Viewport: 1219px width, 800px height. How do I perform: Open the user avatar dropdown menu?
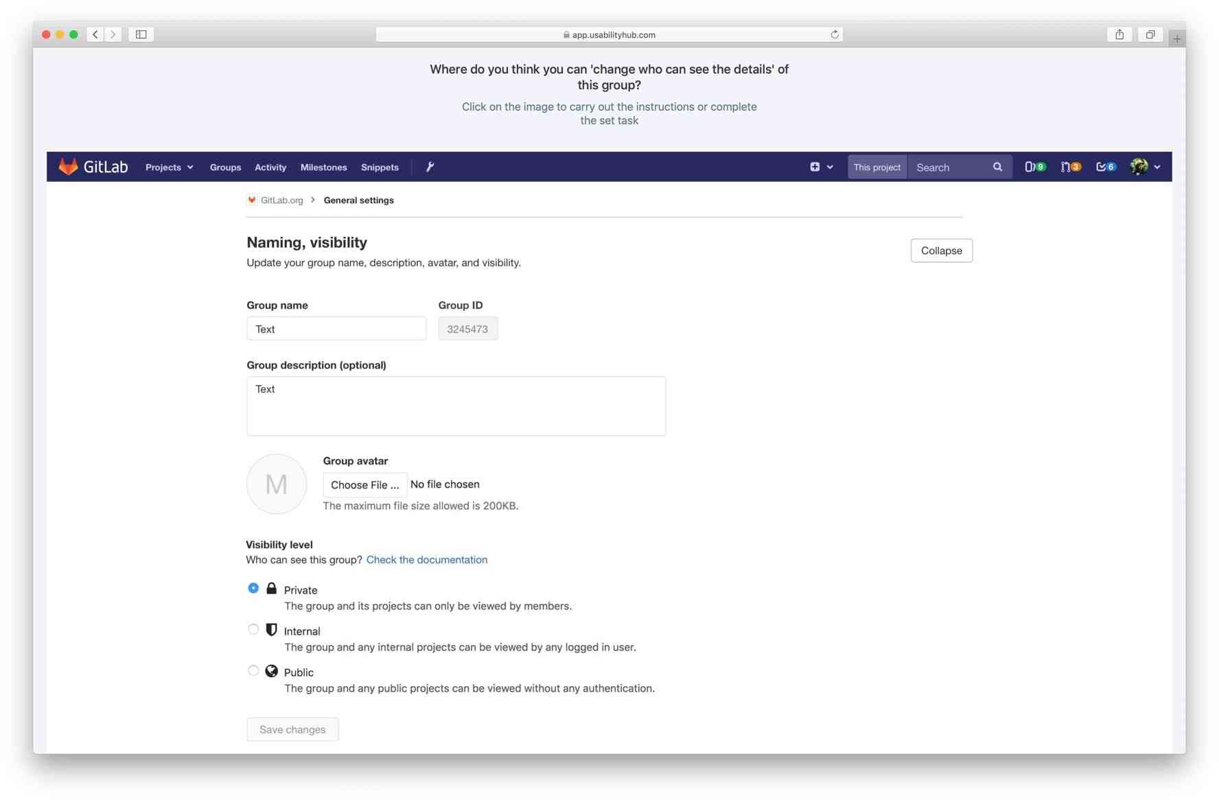coord(1139,166)
